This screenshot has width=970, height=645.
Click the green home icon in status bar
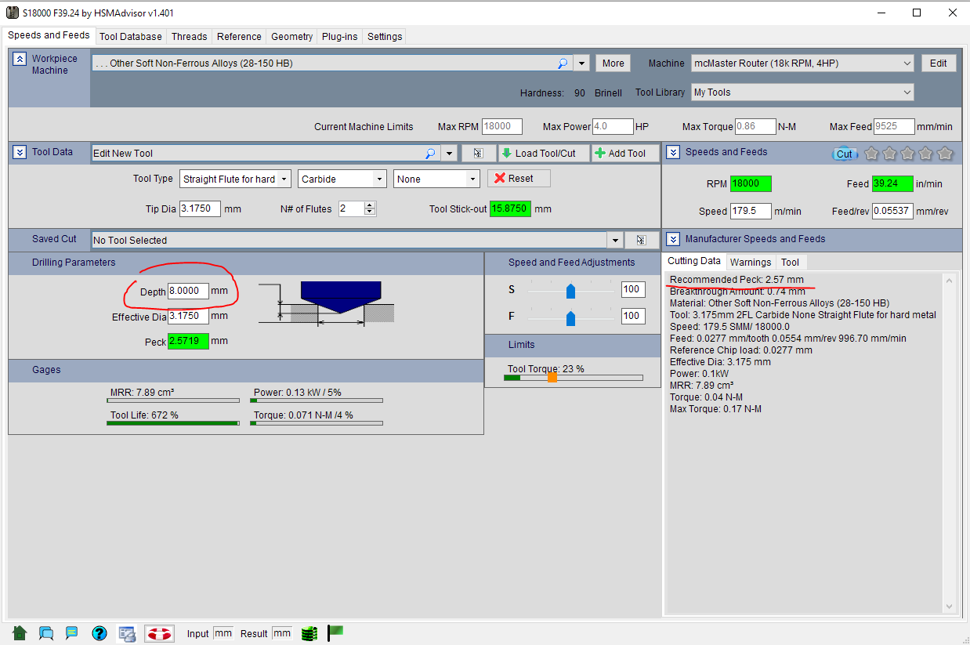[20, 633]
